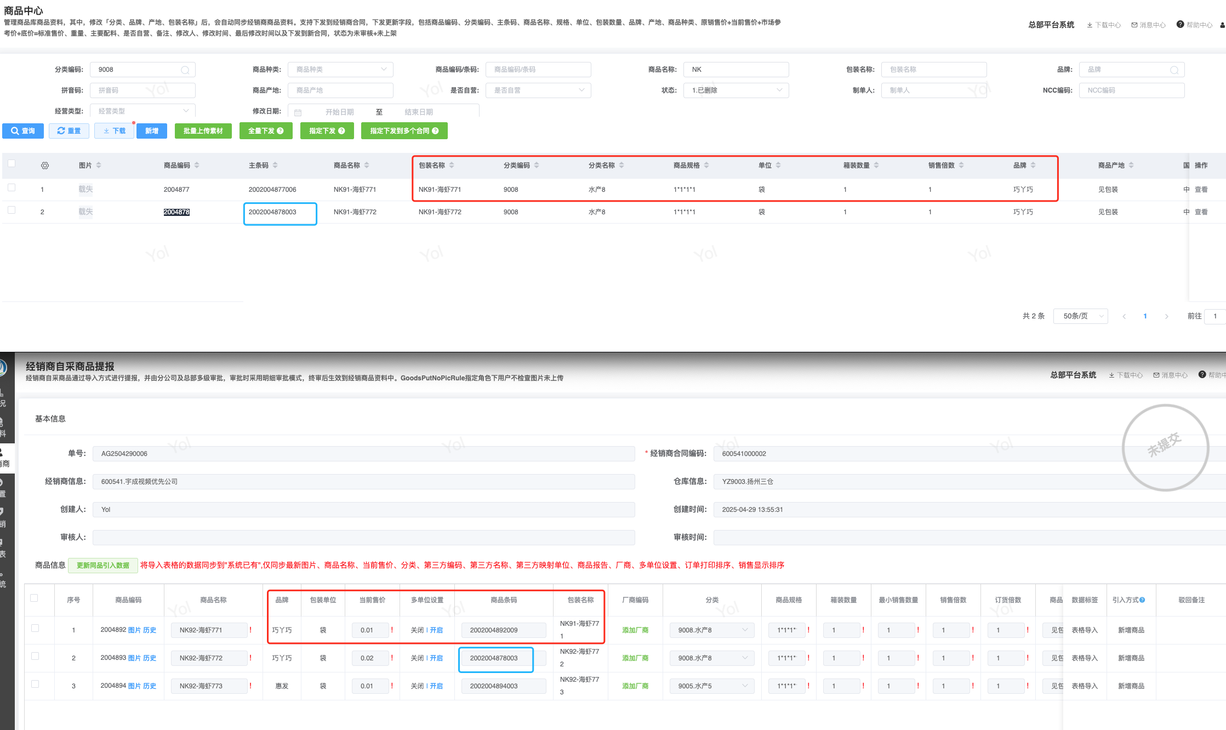Click the question mark icon beside 引入方式
This screenshot has width=1226, height=730.
pos(1142,600)
